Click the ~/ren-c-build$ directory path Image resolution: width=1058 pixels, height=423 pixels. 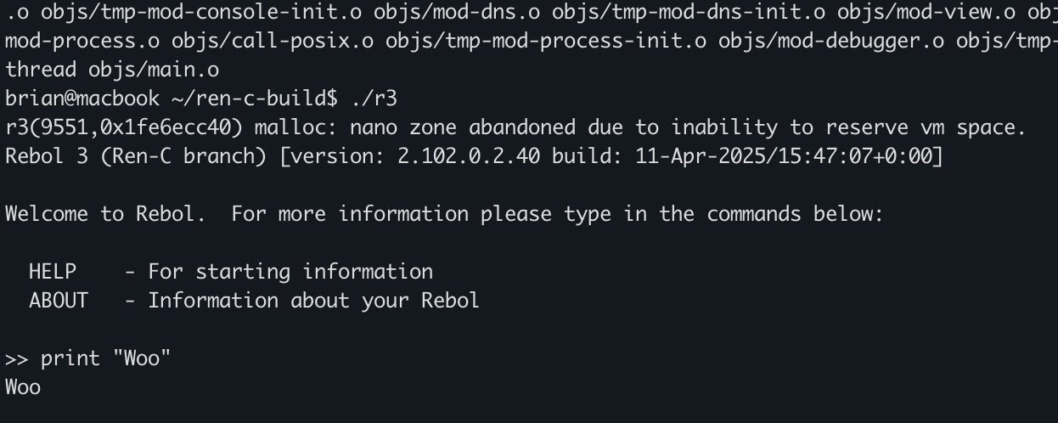(x=254, y=99)
